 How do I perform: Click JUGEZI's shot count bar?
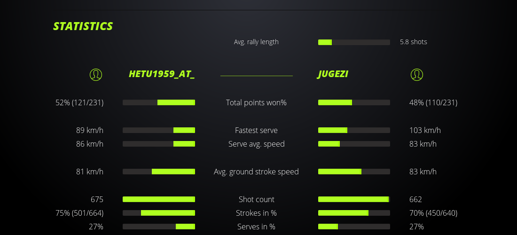tap(354, 199)
